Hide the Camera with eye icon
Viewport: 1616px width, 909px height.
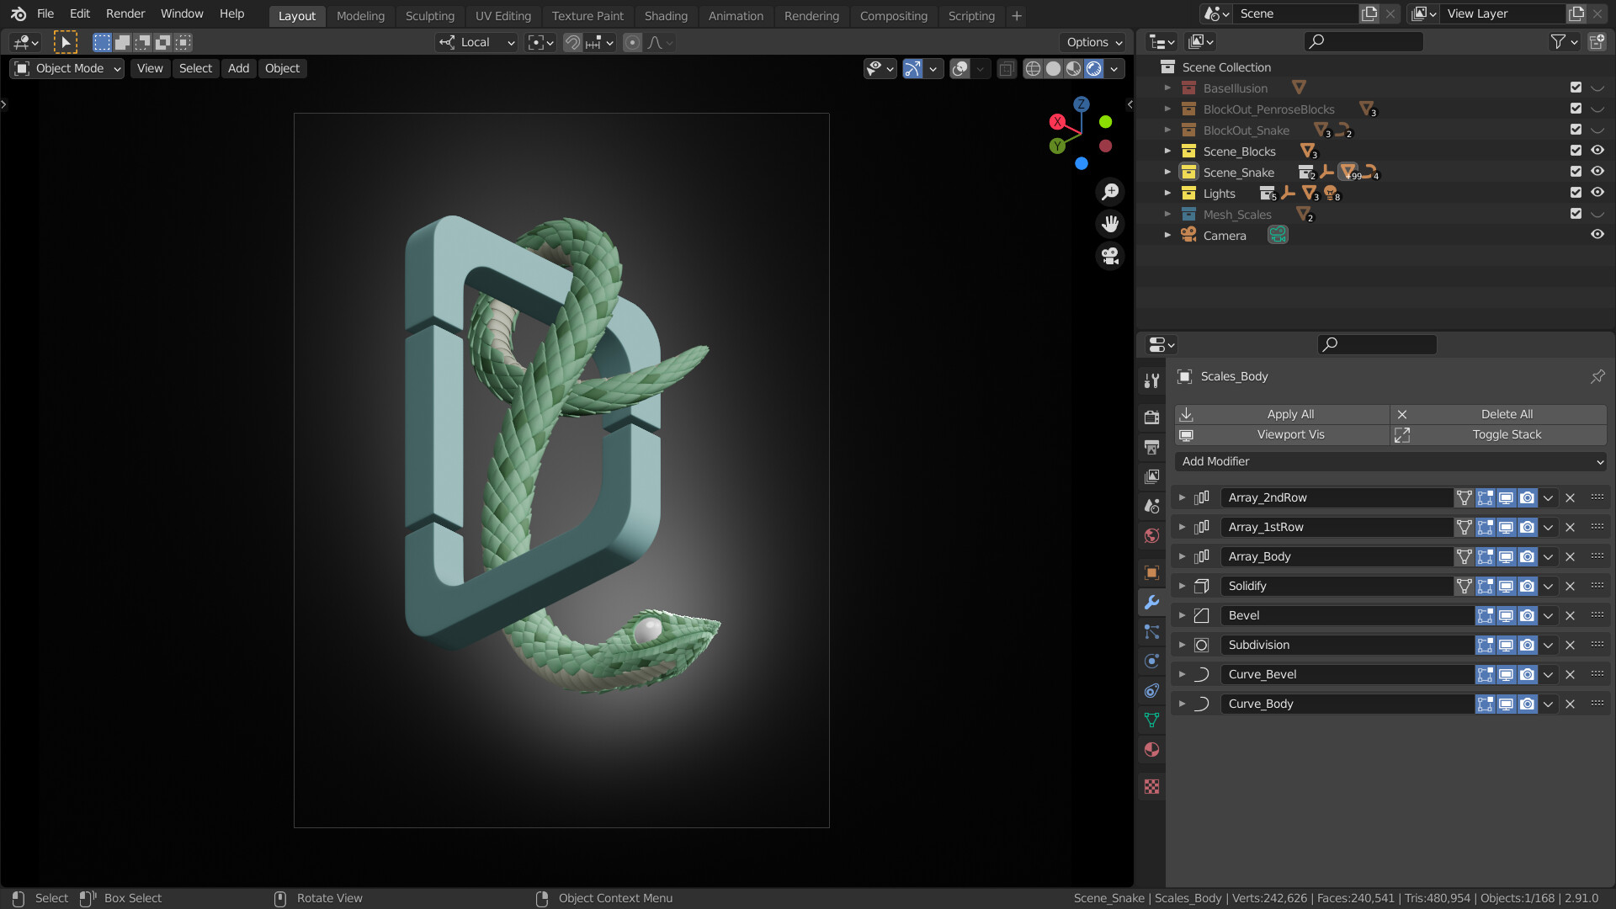[1597, 235]
